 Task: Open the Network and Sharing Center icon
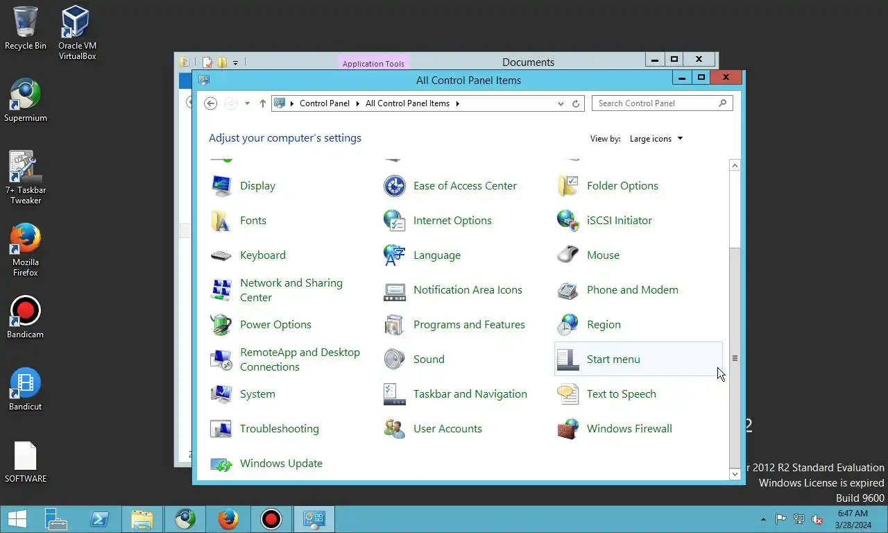click(221, 290)
